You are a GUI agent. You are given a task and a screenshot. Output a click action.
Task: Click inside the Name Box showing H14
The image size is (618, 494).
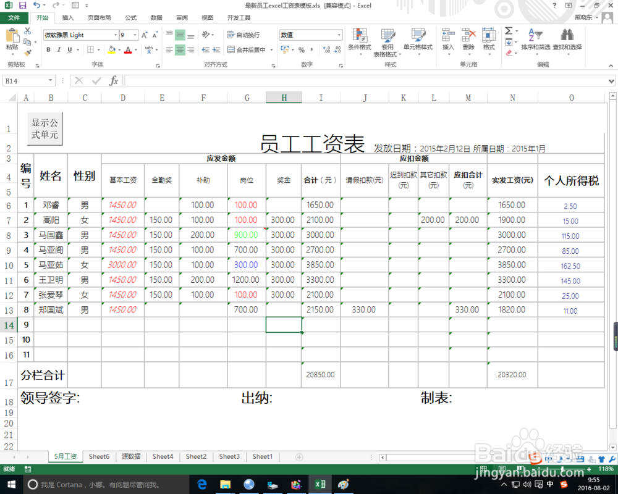(x=25, y=80)
